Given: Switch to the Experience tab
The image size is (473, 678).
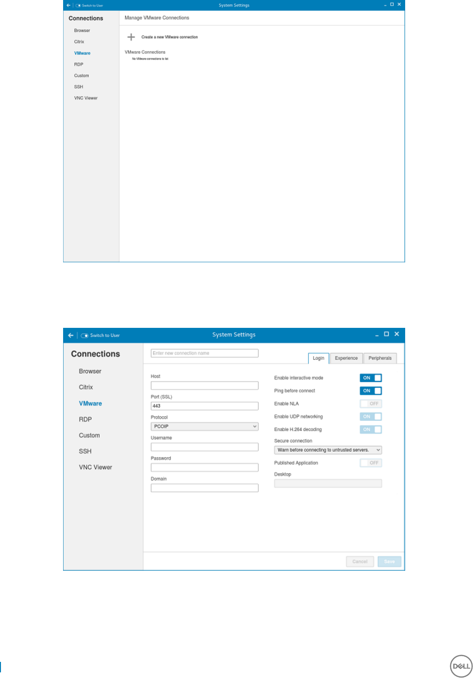Looking at the screenshot, I should tap(346, 358).
